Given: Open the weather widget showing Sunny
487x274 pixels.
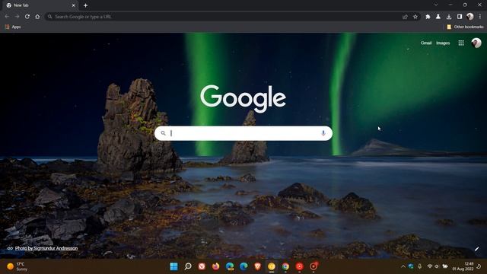Looking at the screenshot, I should click(18, 266).
